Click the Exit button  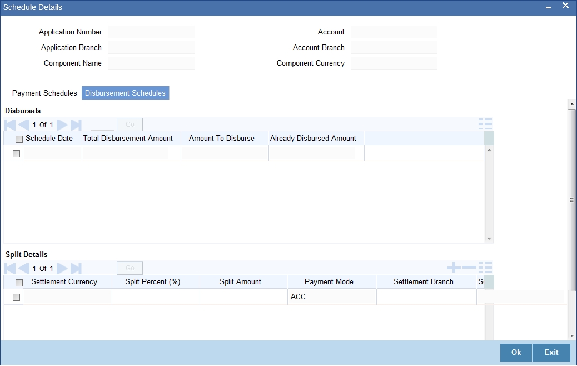tap(551, 352)
